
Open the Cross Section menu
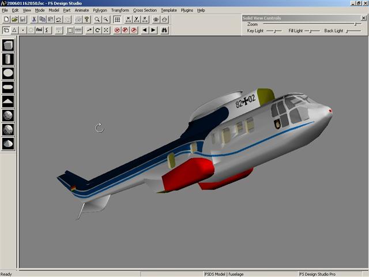[145, 10]
